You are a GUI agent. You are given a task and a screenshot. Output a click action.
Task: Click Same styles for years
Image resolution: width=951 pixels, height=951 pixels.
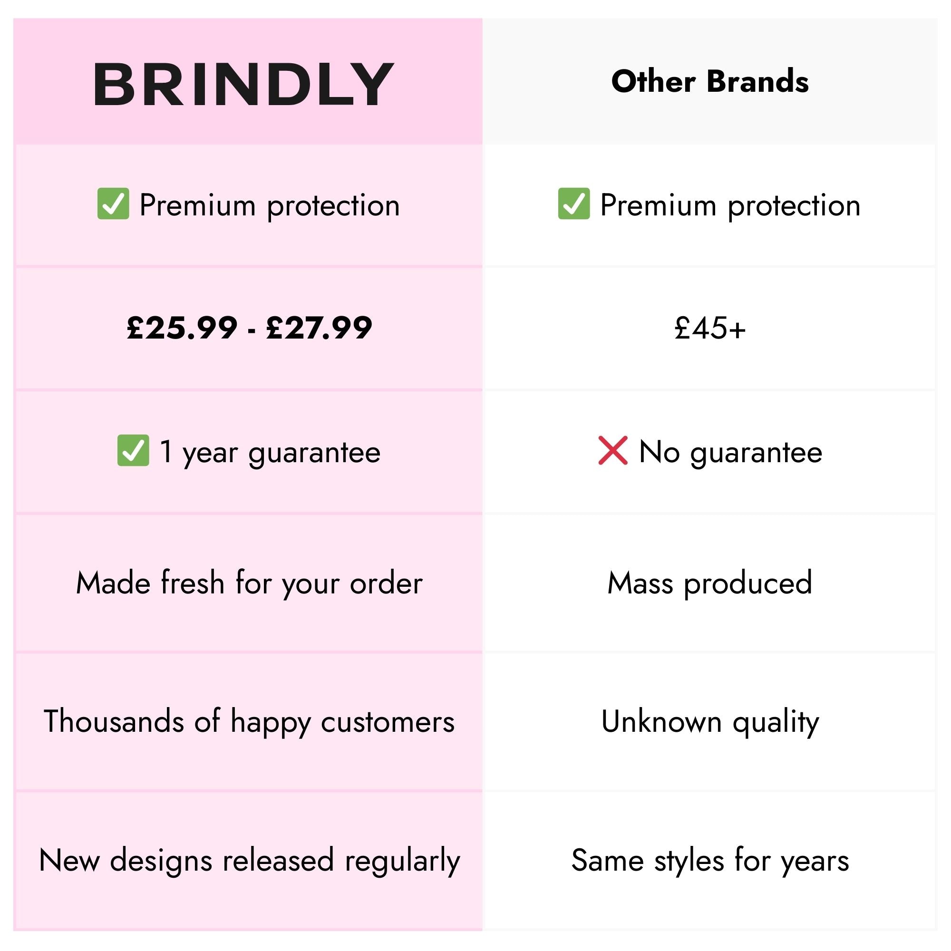[x=710, y=861]
